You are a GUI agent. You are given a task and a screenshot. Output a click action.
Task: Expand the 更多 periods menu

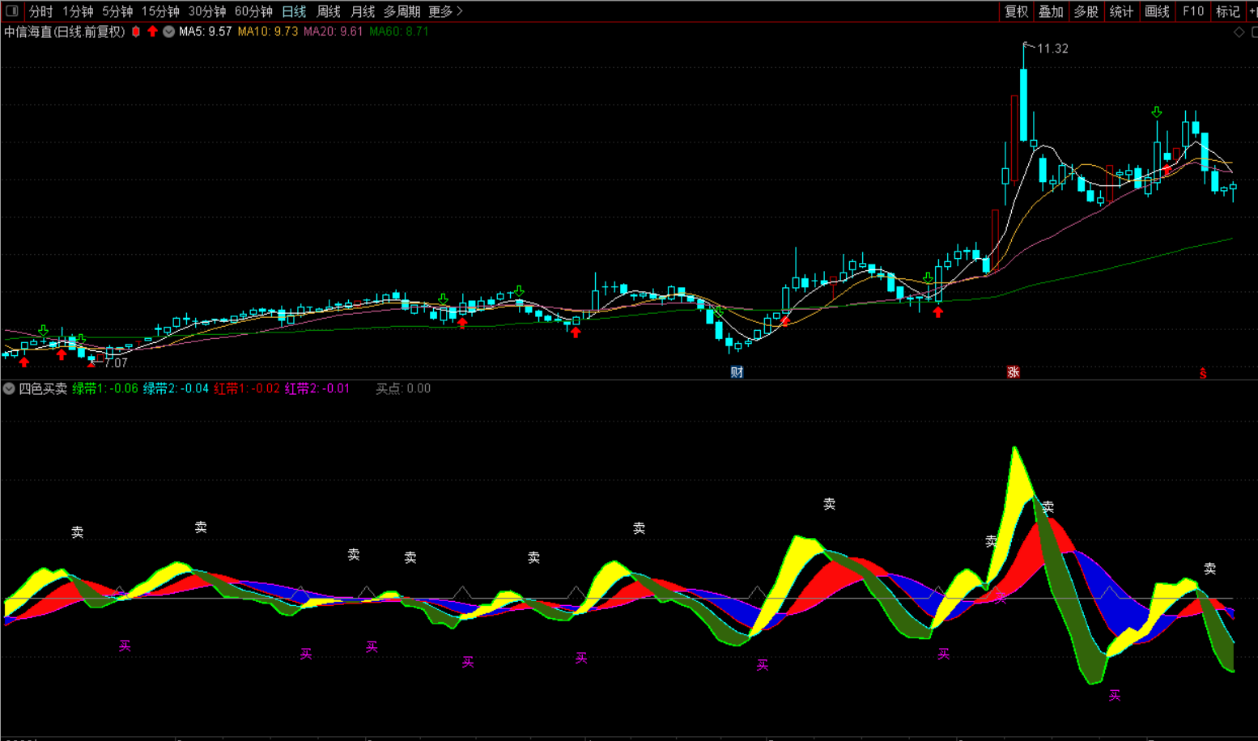445,11
